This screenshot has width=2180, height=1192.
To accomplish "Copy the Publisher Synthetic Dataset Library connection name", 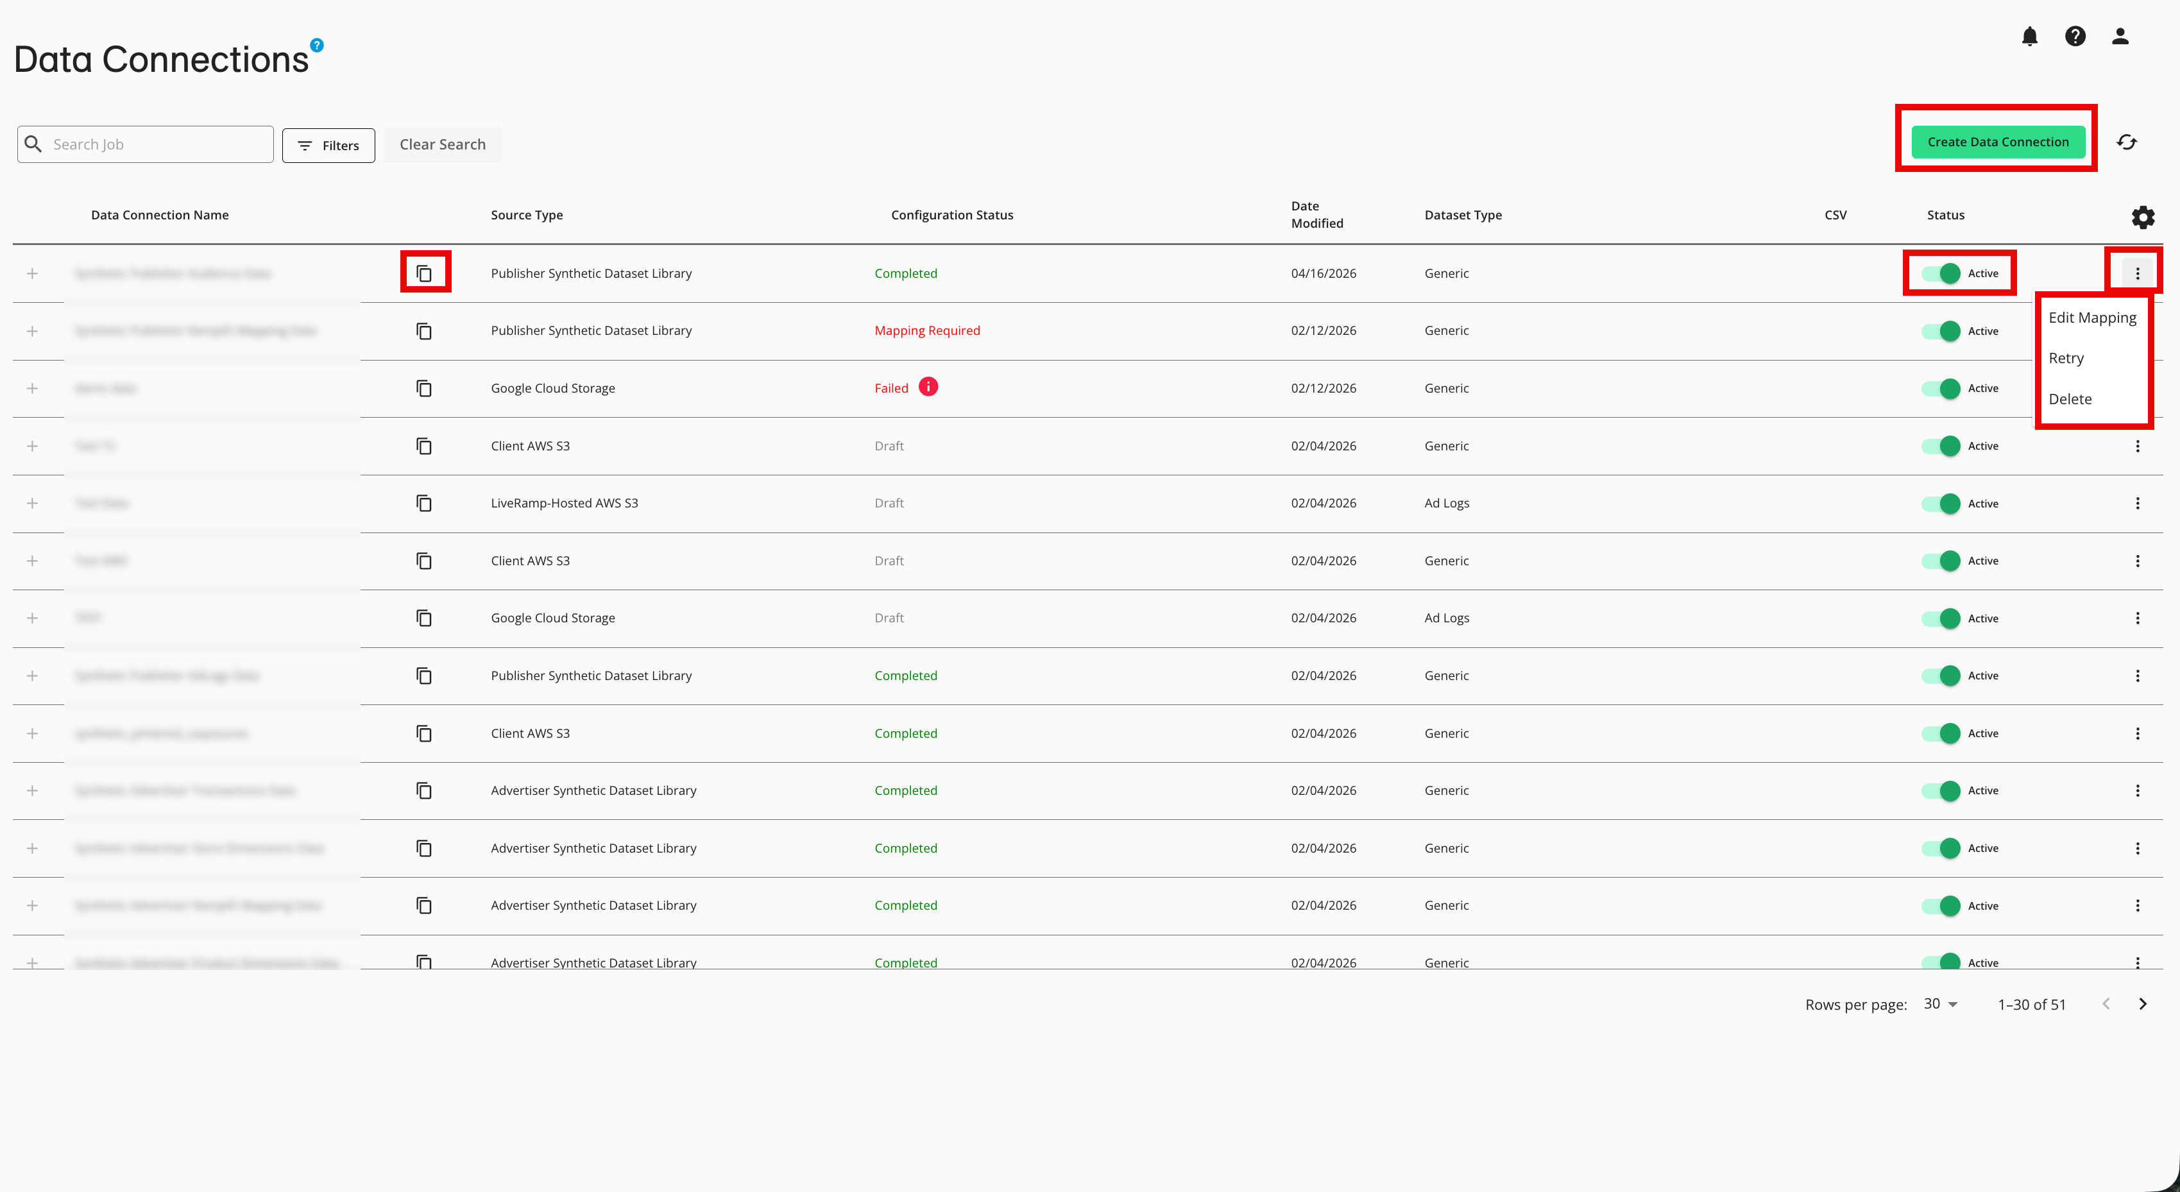I will (425, 273).
